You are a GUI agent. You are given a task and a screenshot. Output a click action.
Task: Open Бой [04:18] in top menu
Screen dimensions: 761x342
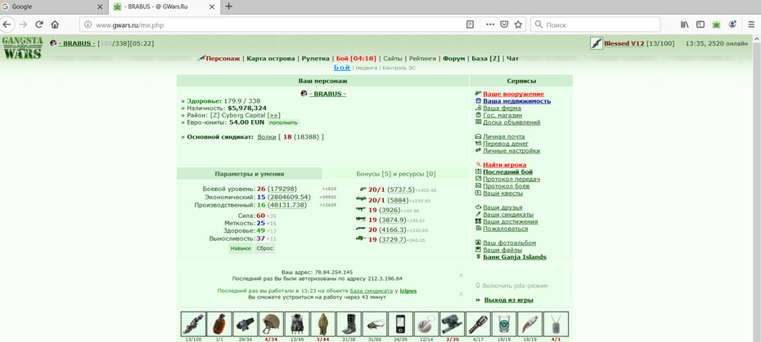356,59
